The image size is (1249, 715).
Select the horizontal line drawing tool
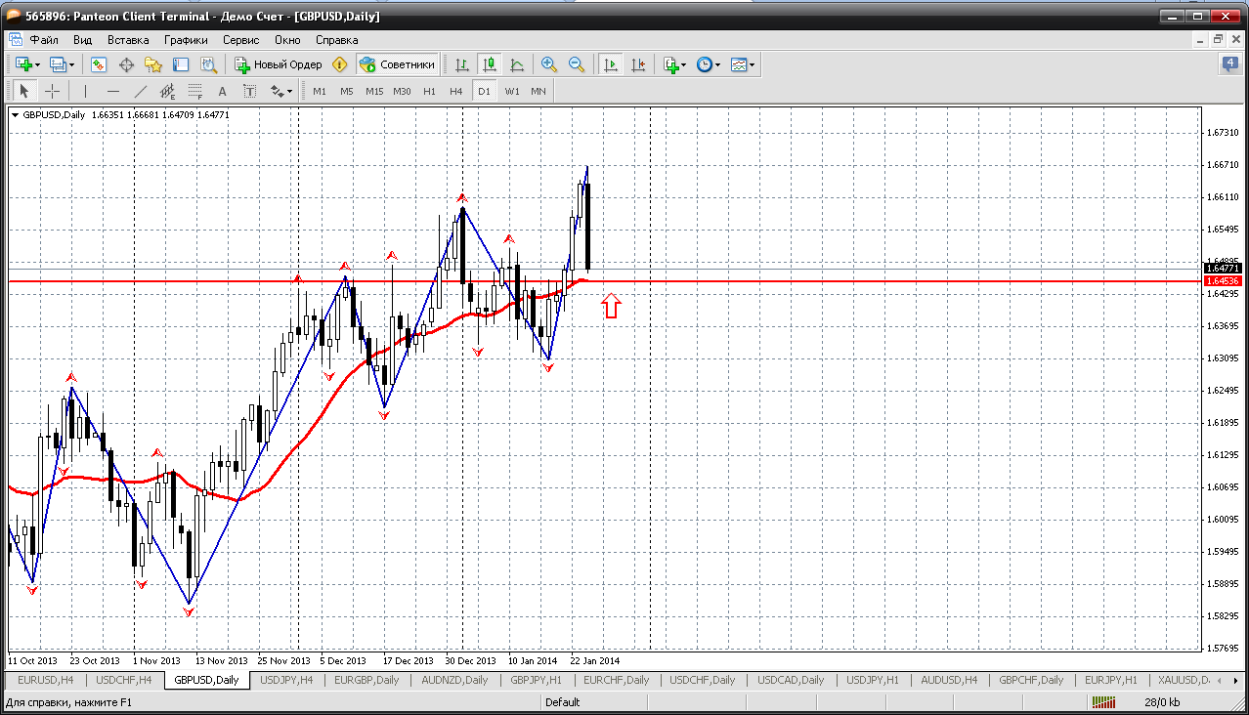click(x=112, y=91)
